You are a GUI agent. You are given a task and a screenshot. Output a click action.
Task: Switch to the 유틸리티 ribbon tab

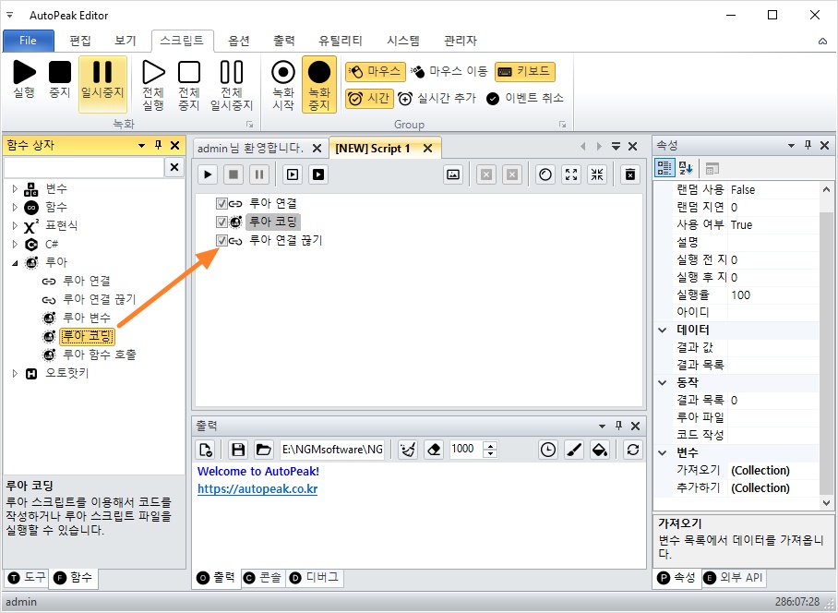341,41
